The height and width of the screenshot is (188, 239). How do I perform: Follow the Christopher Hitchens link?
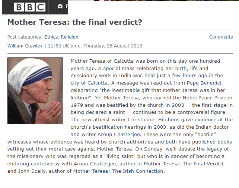[x=149, y=120]
